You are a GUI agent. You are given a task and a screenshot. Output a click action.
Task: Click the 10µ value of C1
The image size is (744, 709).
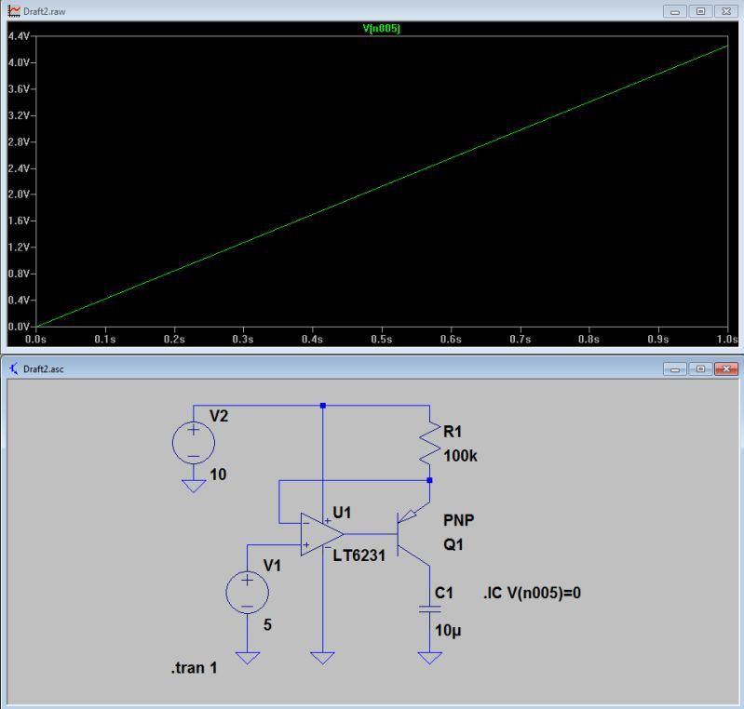pyautogui.click(x=448, y=631)
